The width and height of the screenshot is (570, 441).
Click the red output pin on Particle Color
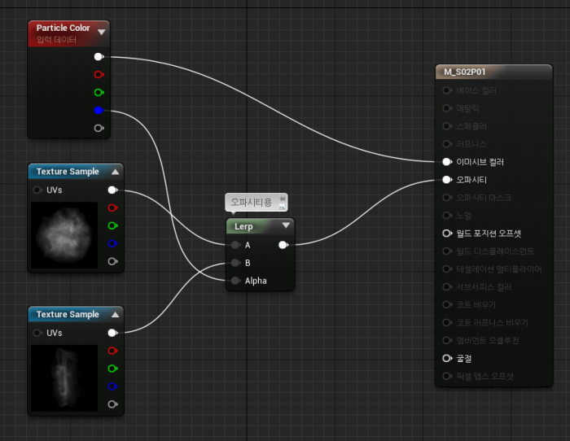click(99, 74)
